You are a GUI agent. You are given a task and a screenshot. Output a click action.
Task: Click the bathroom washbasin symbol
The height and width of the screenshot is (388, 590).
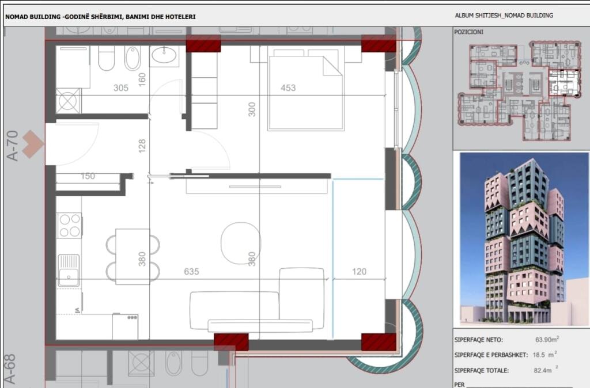point(165,56)
